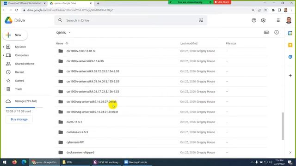Open Chrome three-dot menu

tap(292, 10)
